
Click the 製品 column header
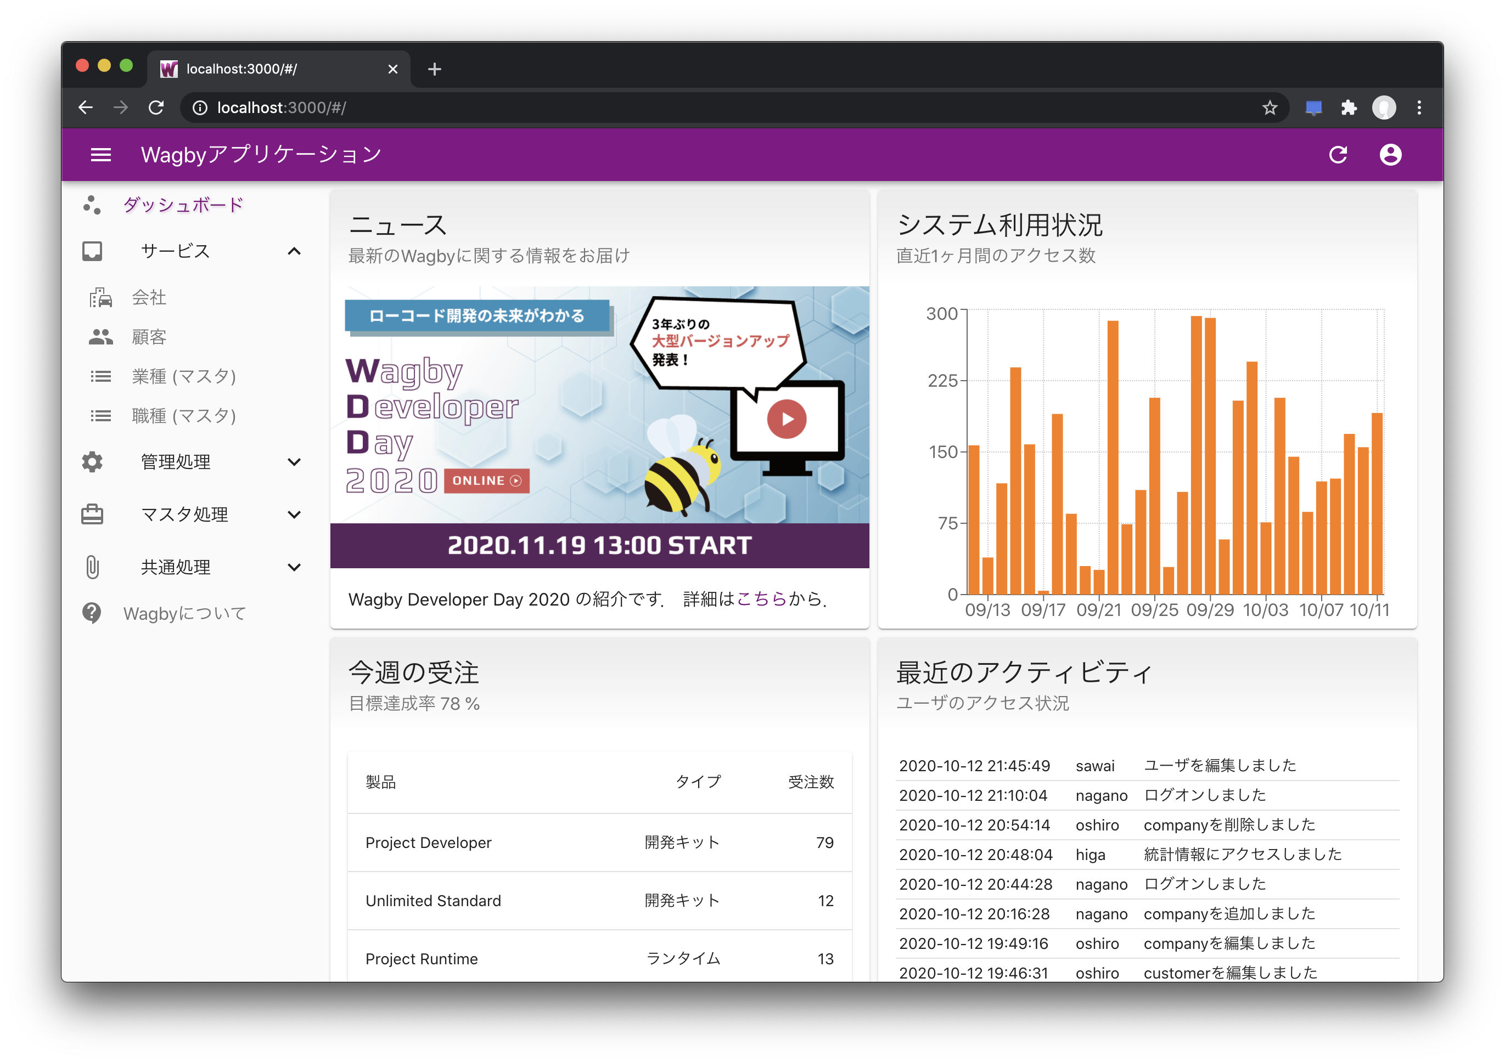381,782
